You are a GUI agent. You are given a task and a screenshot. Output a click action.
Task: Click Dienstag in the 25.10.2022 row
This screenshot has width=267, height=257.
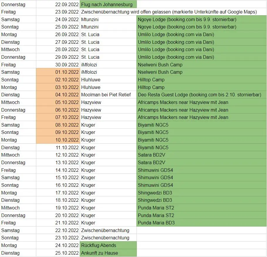pos(18,253)
